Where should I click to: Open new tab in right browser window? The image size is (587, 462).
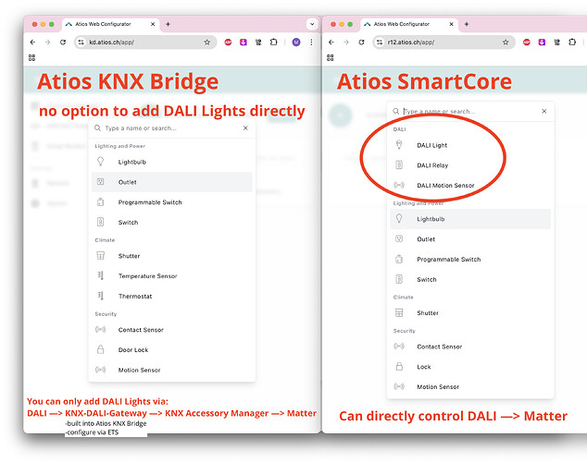click(x=467, y=24)
